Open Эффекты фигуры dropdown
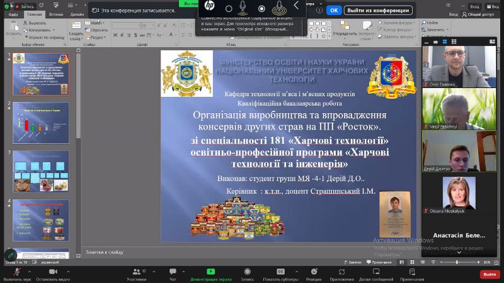The image size is (504, 283). pyautogui.click(x=397, y=37)
